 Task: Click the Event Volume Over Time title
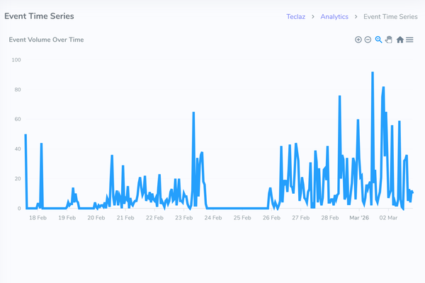click(x=46, y=40)
